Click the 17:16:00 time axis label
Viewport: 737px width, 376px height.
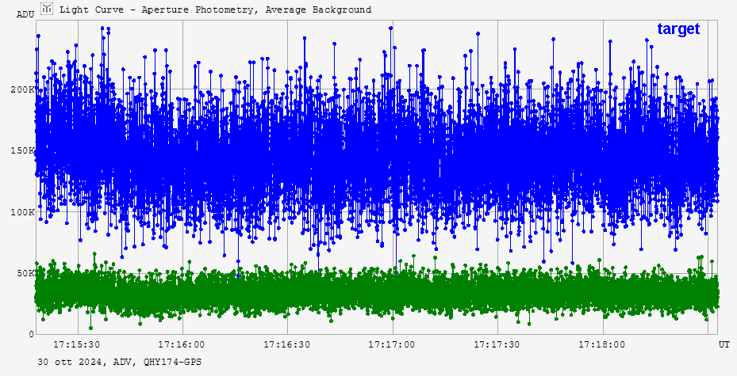click(x=182, y=344)
